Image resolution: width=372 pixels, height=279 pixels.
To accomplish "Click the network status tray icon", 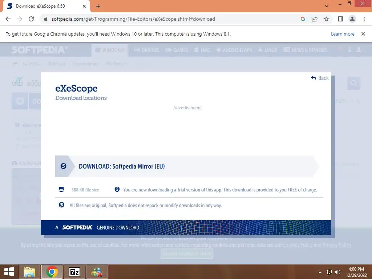I will tap(329, 272).
